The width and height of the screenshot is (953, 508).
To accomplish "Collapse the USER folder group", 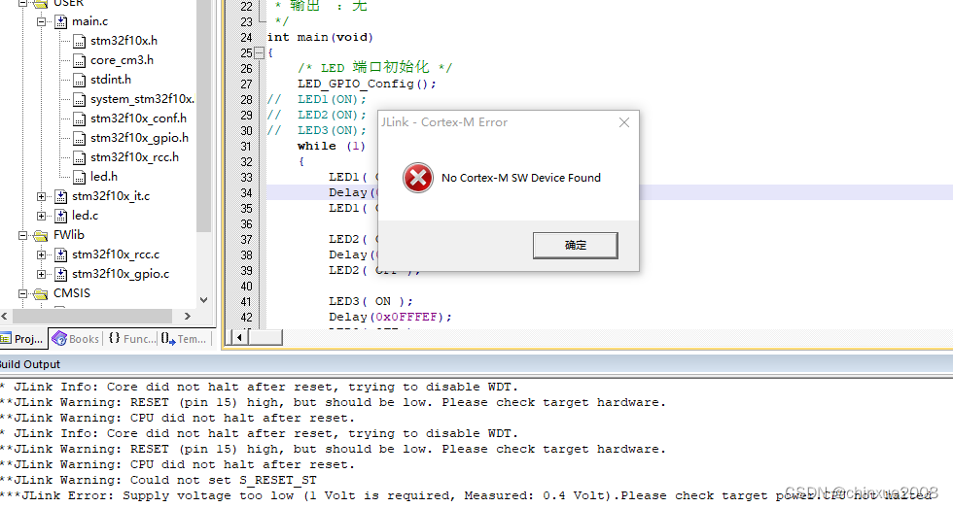I will 23,3.
